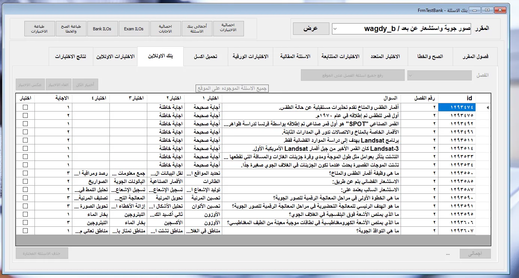Click the احصائية الاختبارات button
The width and height of the screenshot is (519, 278).
coord(229,29)
